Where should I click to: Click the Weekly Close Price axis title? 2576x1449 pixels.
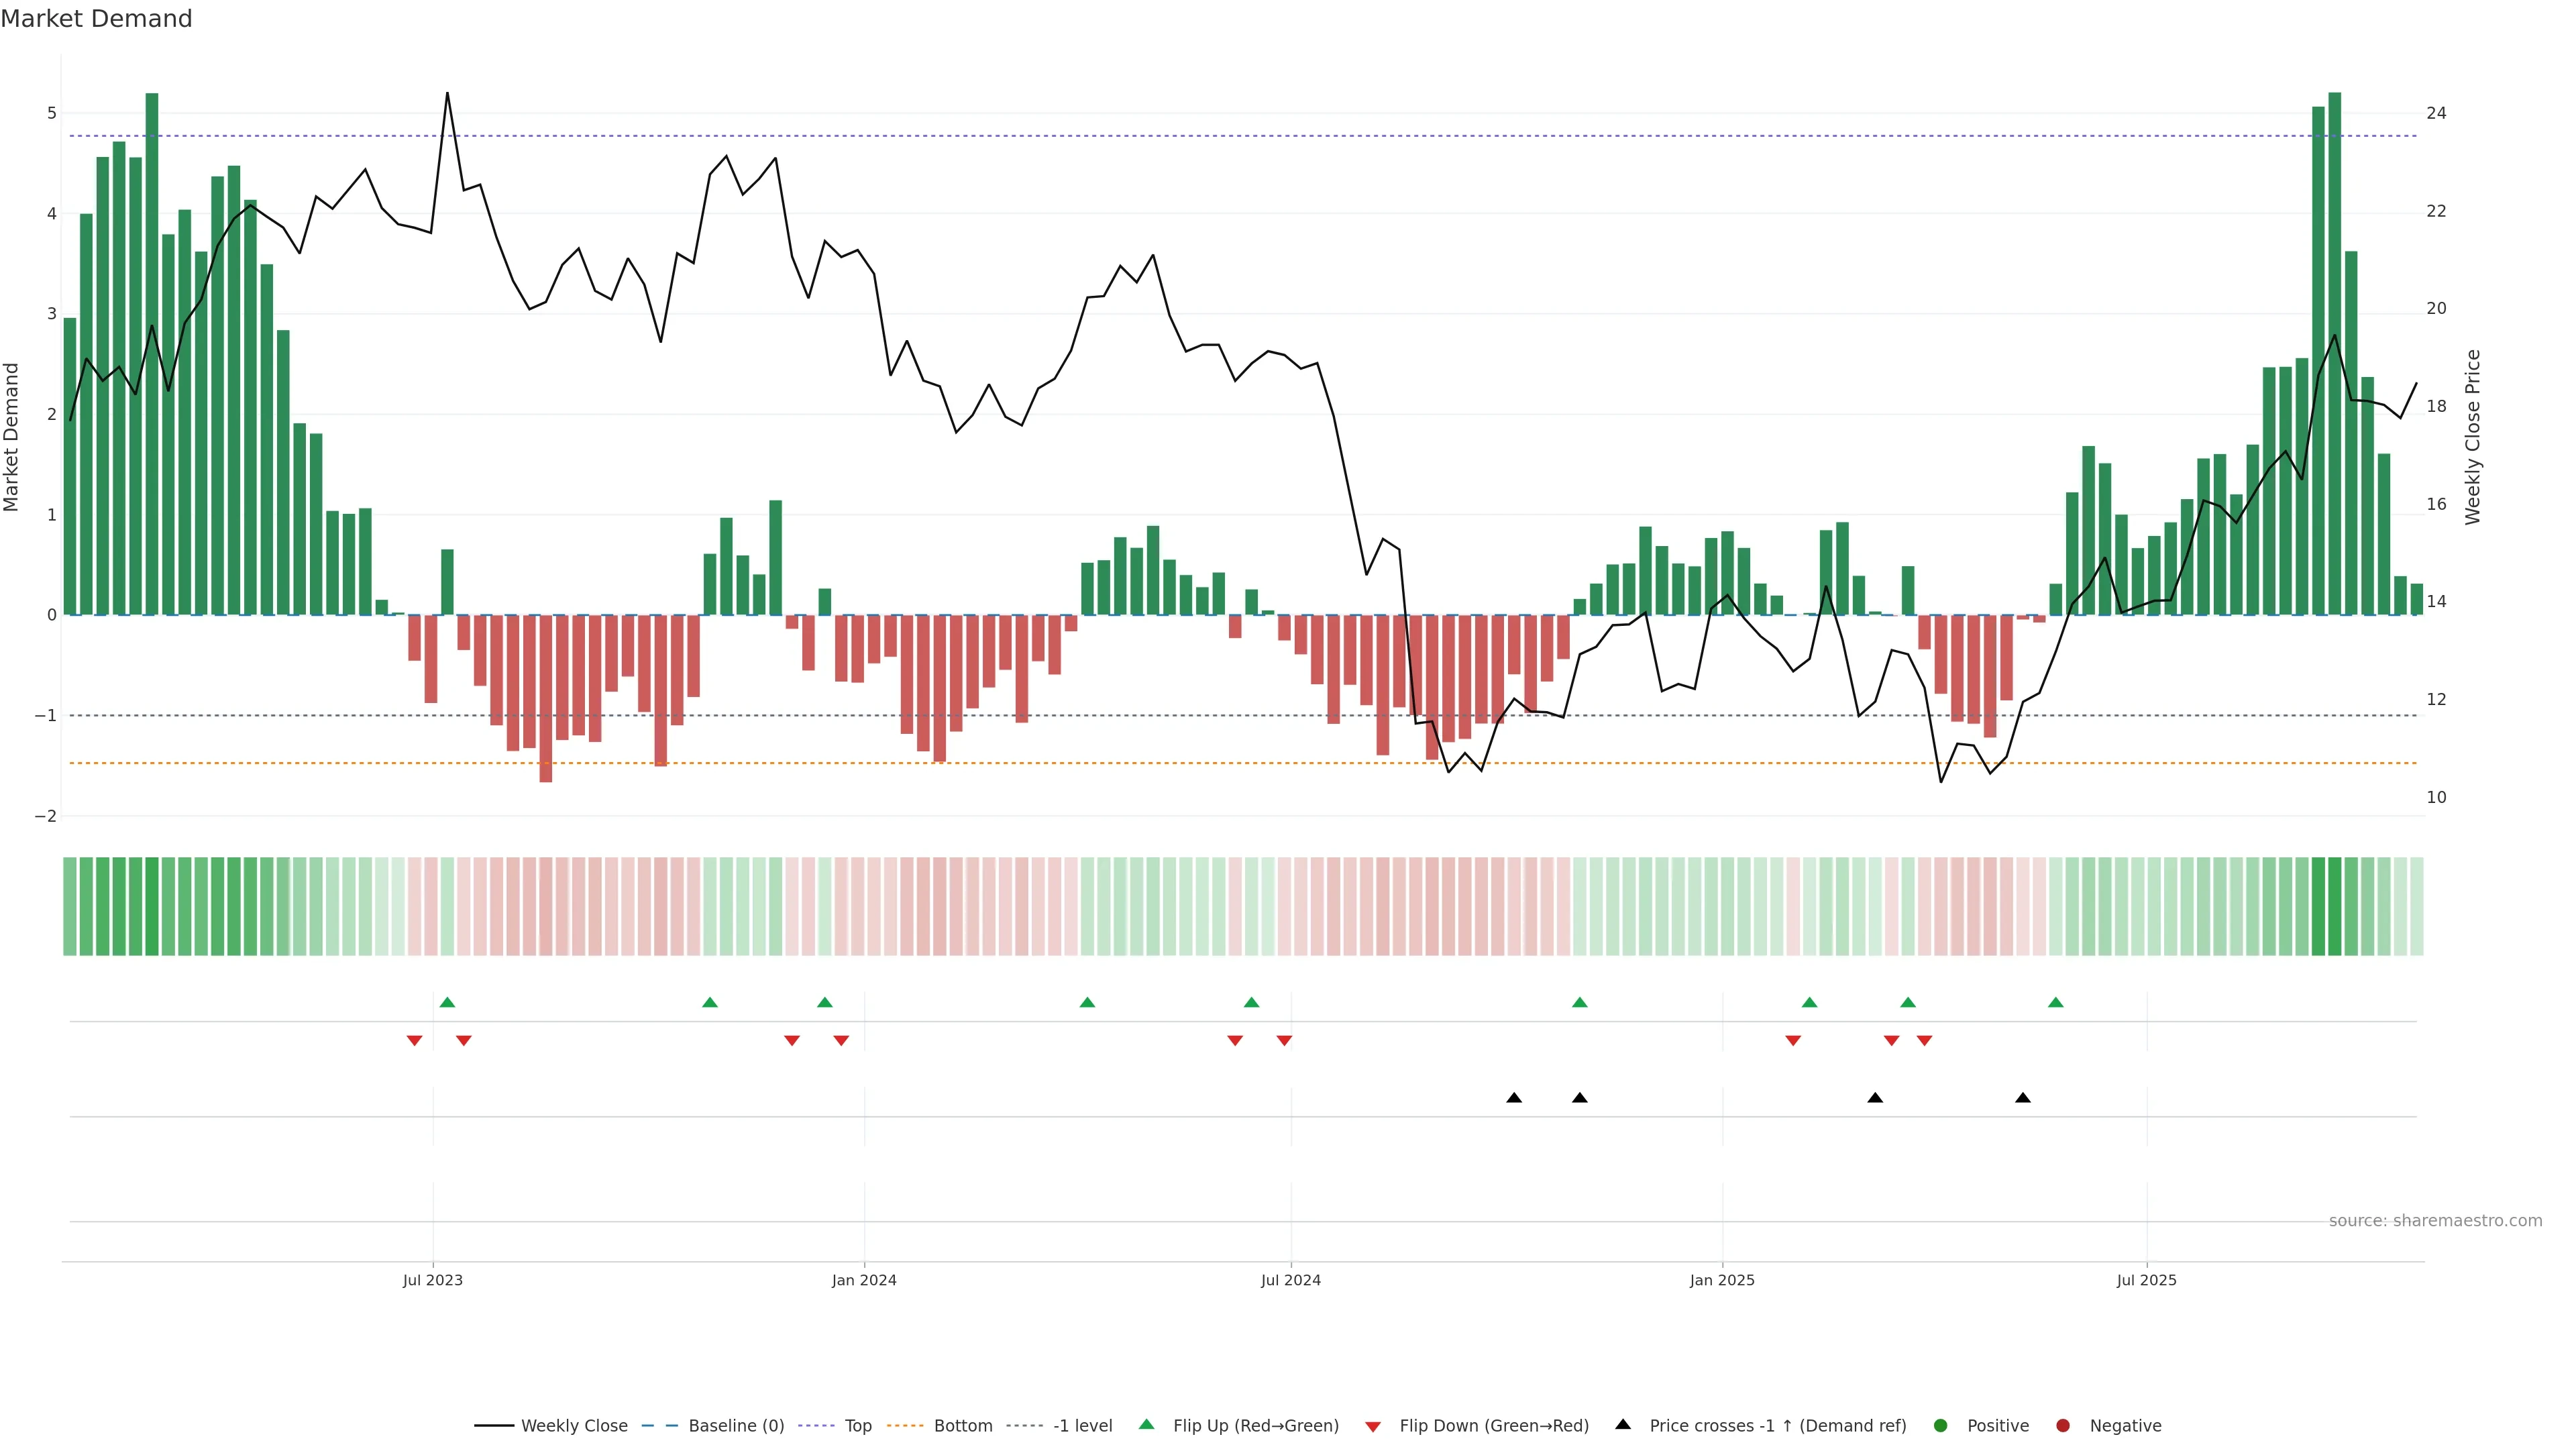point(2473,437)
